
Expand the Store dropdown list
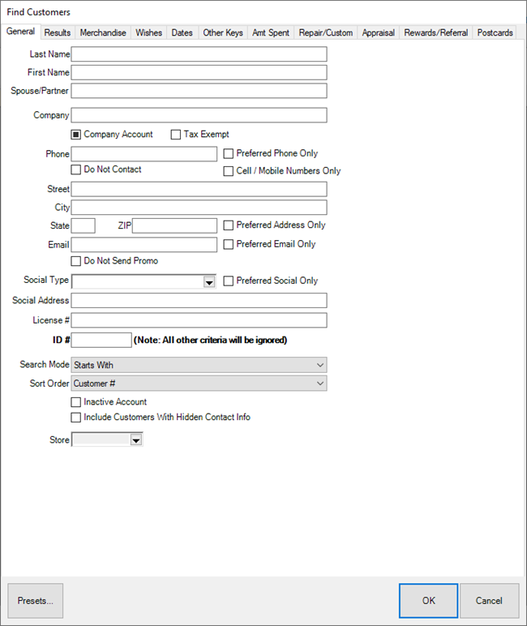point(136,440)
